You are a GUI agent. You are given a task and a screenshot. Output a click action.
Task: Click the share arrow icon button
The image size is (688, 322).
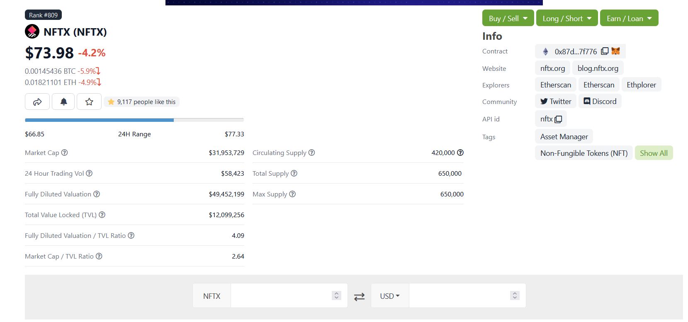[x=37, y=102]
